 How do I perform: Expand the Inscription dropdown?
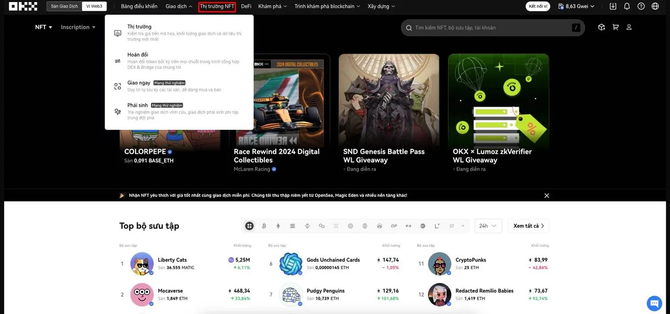[78, 27]
